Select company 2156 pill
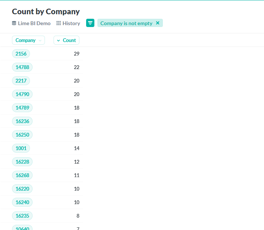Image resolution: width=264 pixels, height=230 pixels. [x=21, y=54]
